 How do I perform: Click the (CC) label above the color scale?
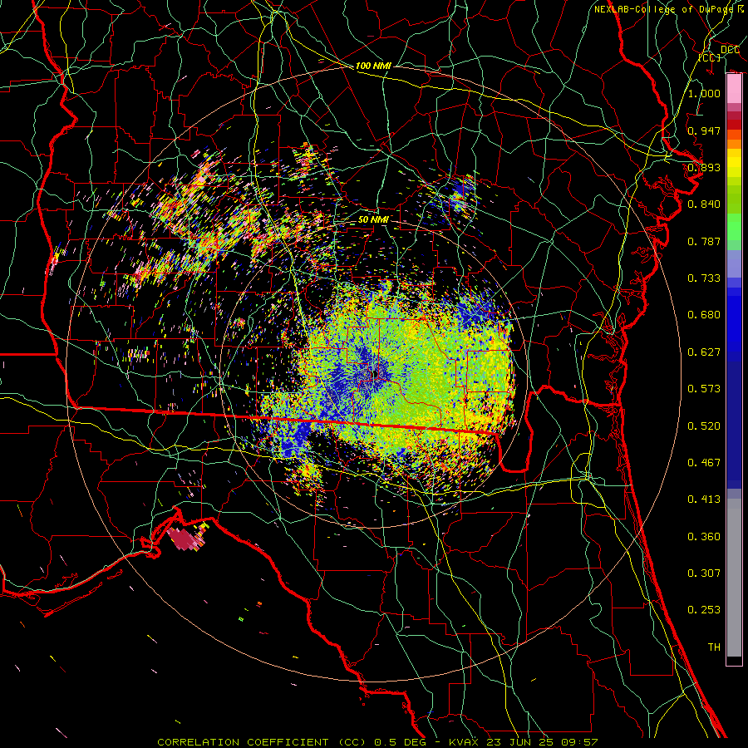pos(710,57)
